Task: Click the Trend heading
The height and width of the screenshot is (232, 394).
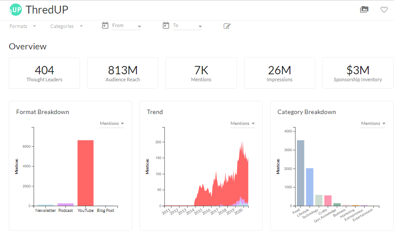Action: tap(155, 112)
